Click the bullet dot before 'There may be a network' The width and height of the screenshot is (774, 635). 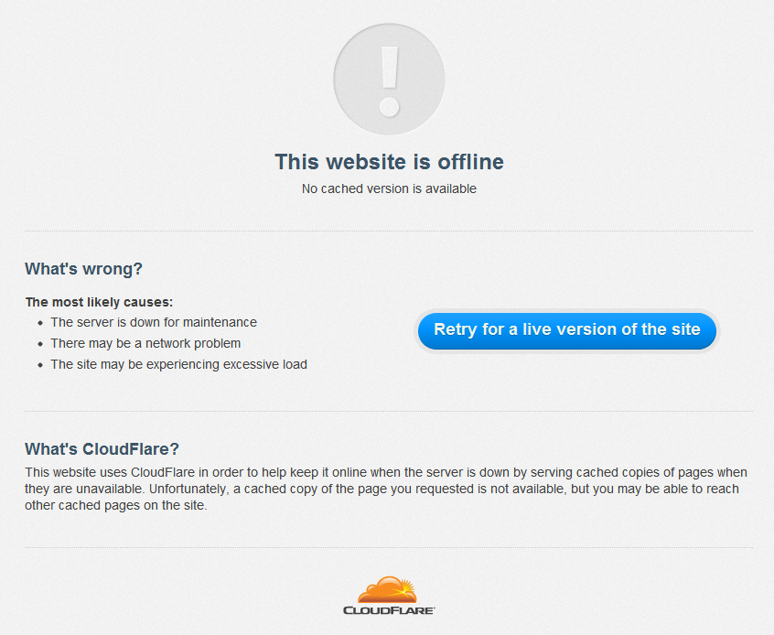point(40,344)
